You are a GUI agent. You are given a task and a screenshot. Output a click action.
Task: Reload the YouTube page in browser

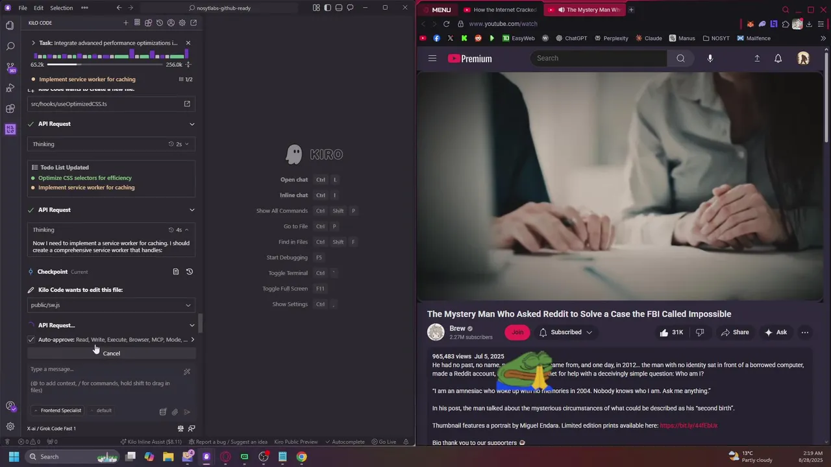click(x=447, y=24)
